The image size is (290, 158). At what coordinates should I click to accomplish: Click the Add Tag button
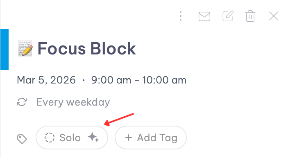click(151, 138)
